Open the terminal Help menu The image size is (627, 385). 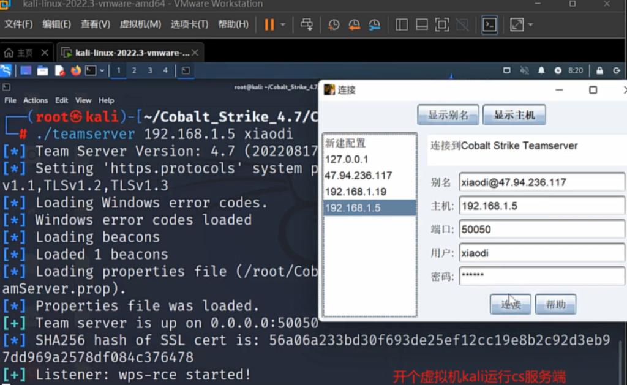(106, 100)
